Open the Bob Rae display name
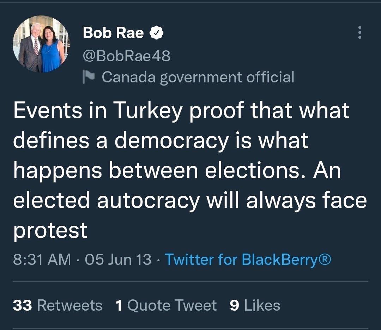The height and width of the screenshot is (330, 381). [x=113, y=33]
